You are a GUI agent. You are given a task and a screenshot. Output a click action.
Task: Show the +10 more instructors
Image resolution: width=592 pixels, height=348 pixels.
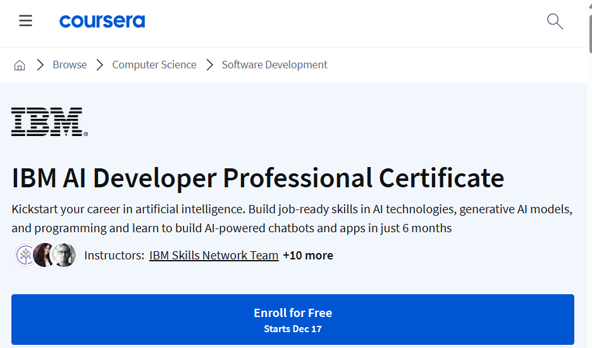(x=308, y=256)
